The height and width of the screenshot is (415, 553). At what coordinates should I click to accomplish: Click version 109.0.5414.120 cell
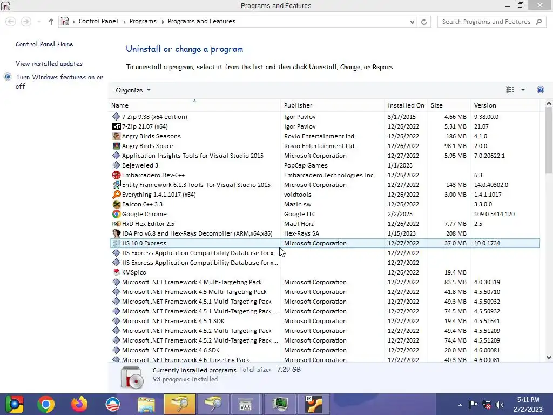pyautogui.click(x=494, y=214)
